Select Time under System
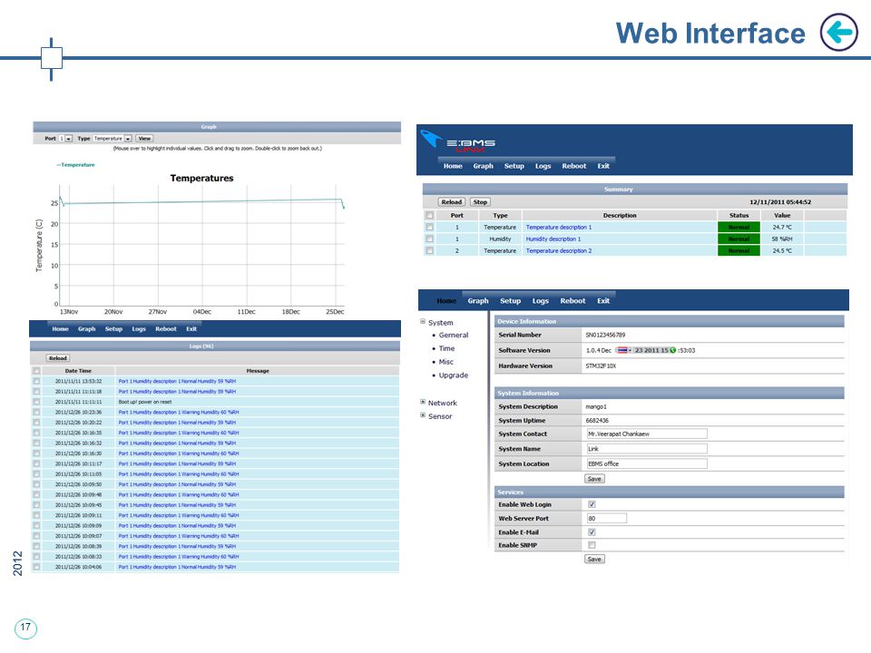The width and height of the screenshot is (871, 653). pos(446,348)
